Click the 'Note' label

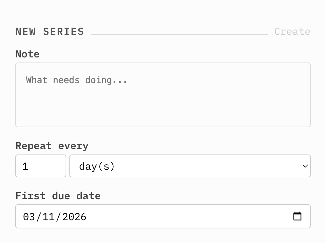(x=27, y=54)
